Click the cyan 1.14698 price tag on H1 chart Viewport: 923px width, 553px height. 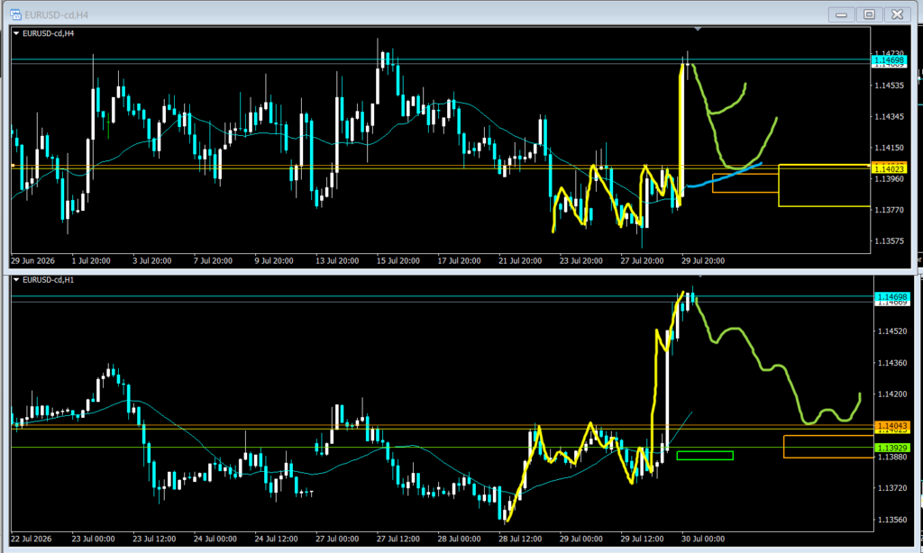pos(891,297)
